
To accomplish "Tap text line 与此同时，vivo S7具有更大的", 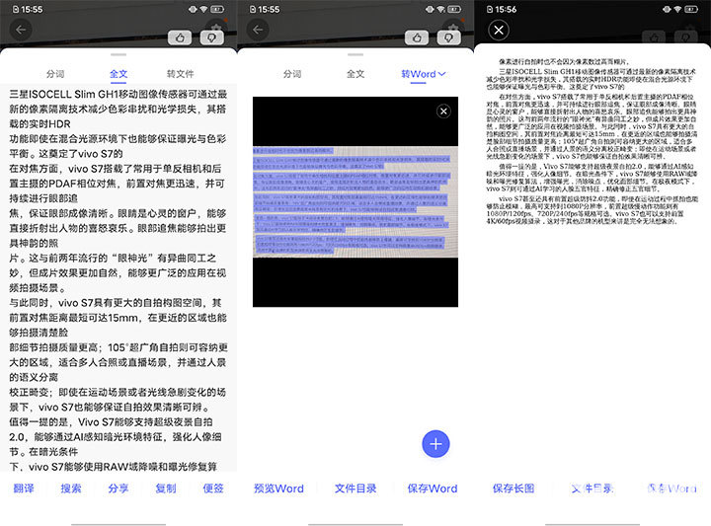I will [116, 303].
